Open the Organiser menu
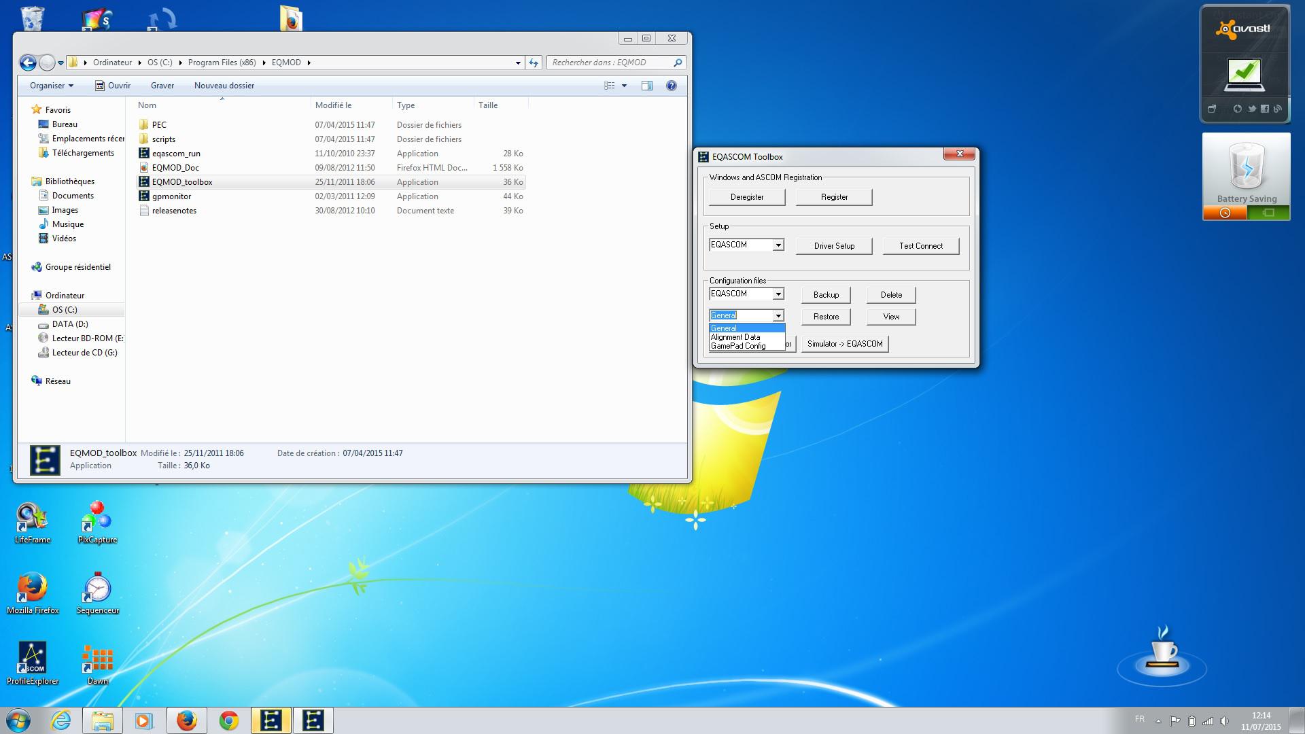 pos(51,86)
